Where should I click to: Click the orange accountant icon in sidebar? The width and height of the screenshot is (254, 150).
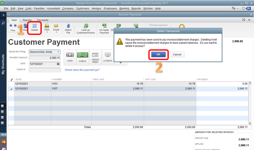tap(4, 142)
